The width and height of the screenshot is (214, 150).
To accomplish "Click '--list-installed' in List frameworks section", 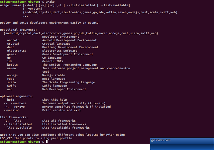I will click(x=18, y=124).
